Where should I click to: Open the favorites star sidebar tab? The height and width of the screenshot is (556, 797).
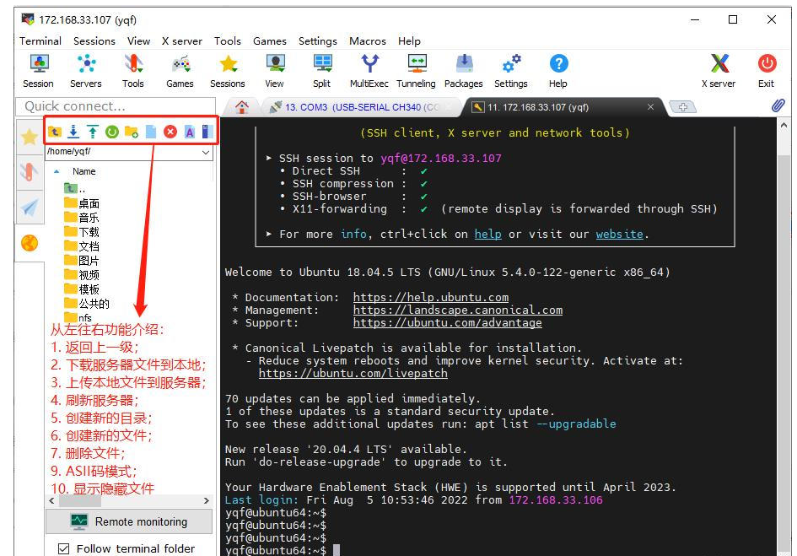(30, 137)
